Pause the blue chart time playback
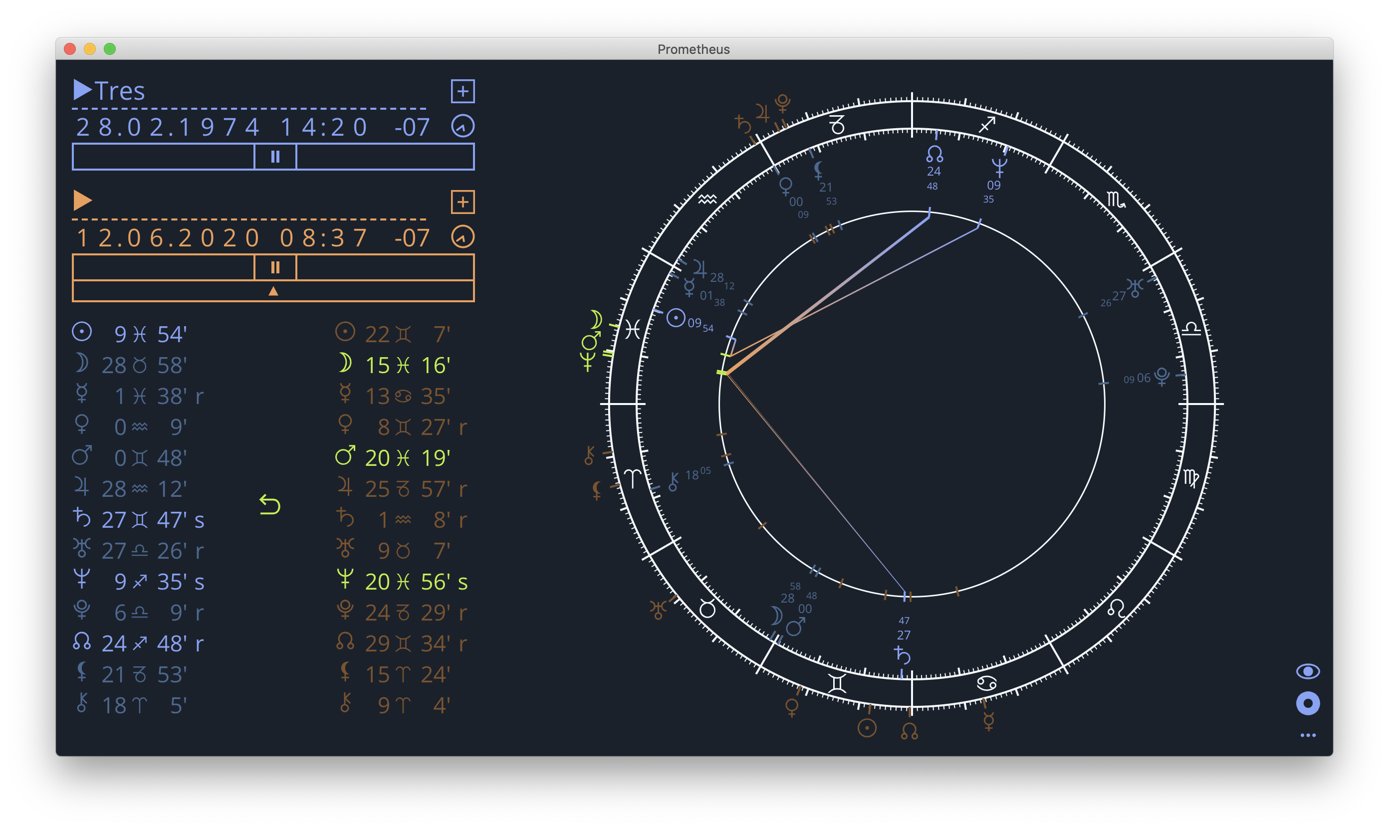The image size is (1389, 830). tap(275, 157)
